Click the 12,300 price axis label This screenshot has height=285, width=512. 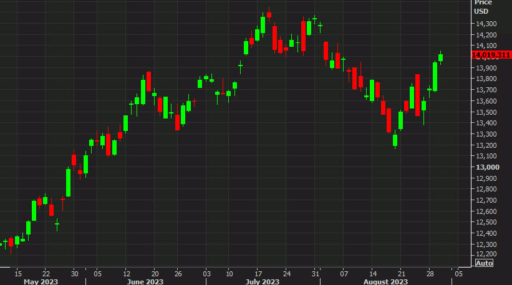[486, 244]
